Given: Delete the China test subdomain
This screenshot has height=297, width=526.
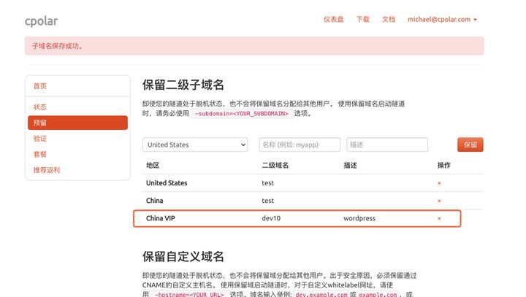Looking at the screenshot, I should click(x=439, y=201).
